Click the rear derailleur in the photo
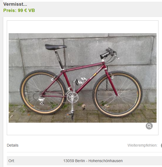 coord(41,101)
